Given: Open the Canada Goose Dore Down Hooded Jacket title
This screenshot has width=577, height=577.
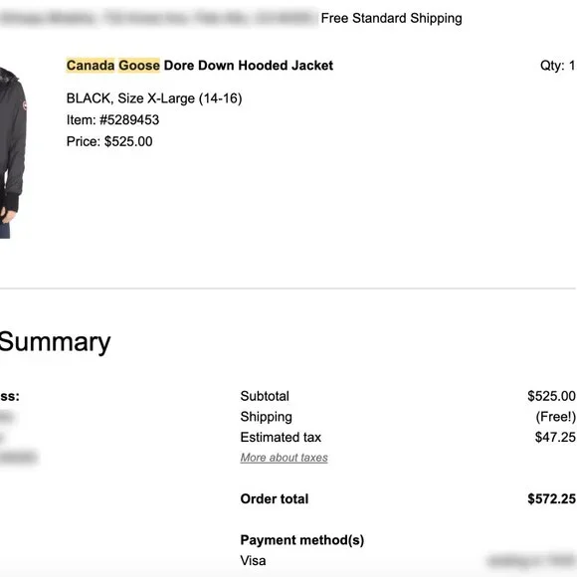Looking at the screenshot, I should [200, 66].
